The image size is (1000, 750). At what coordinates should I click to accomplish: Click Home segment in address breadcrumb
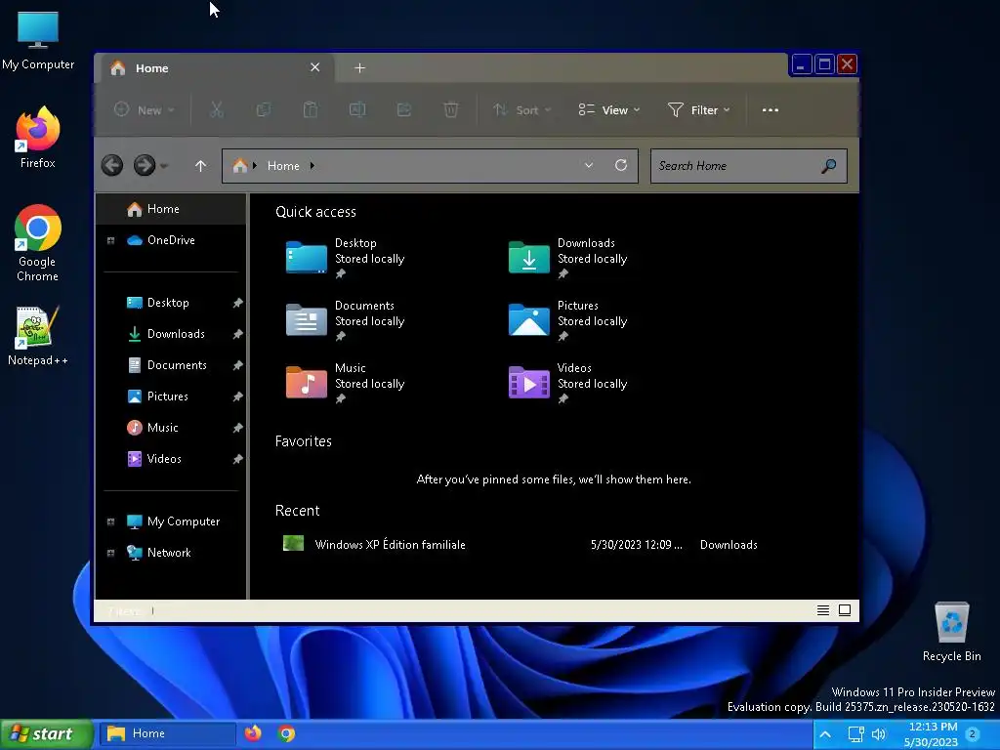[x=283, y=166]
